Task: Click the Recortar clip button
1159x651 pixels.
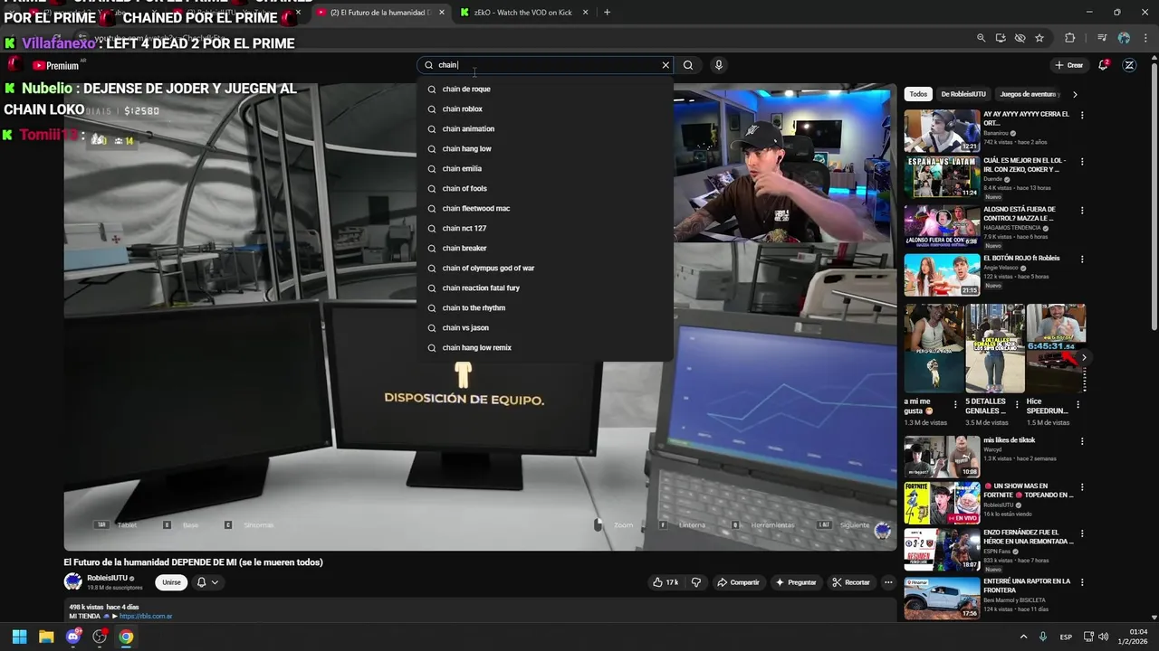Action: tap(851, 582)
